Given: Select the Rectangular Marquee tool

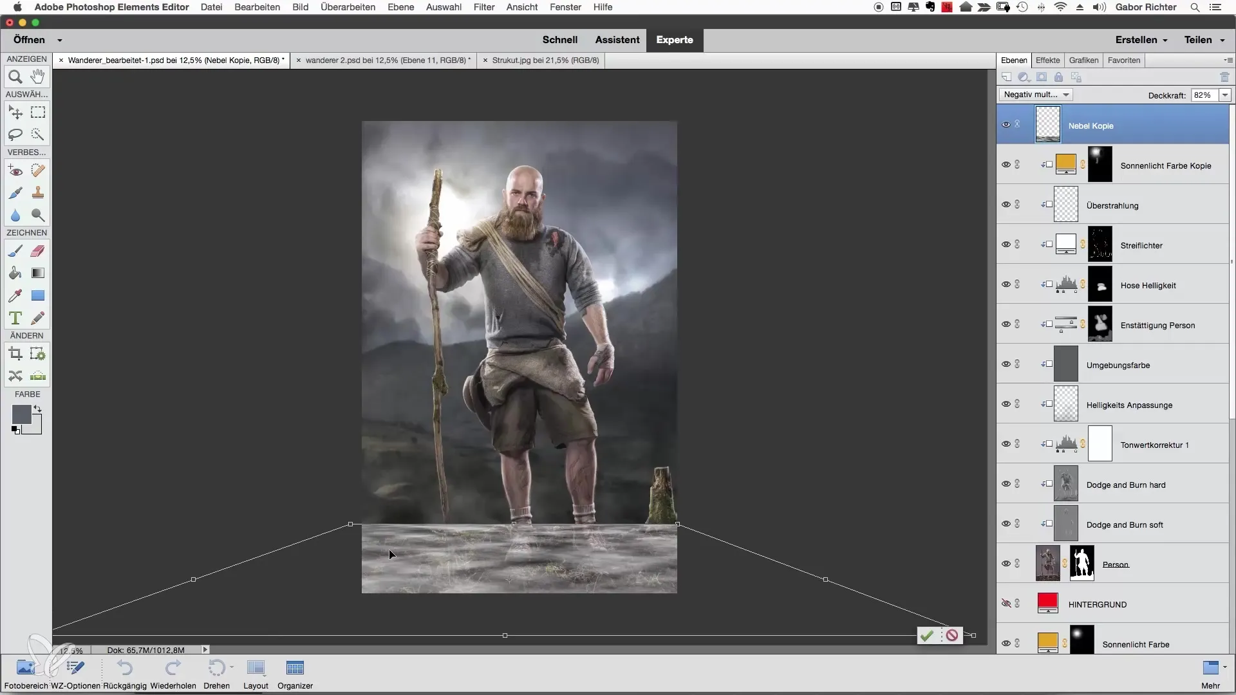Looking at the screenshot, I should coord(38,113).
